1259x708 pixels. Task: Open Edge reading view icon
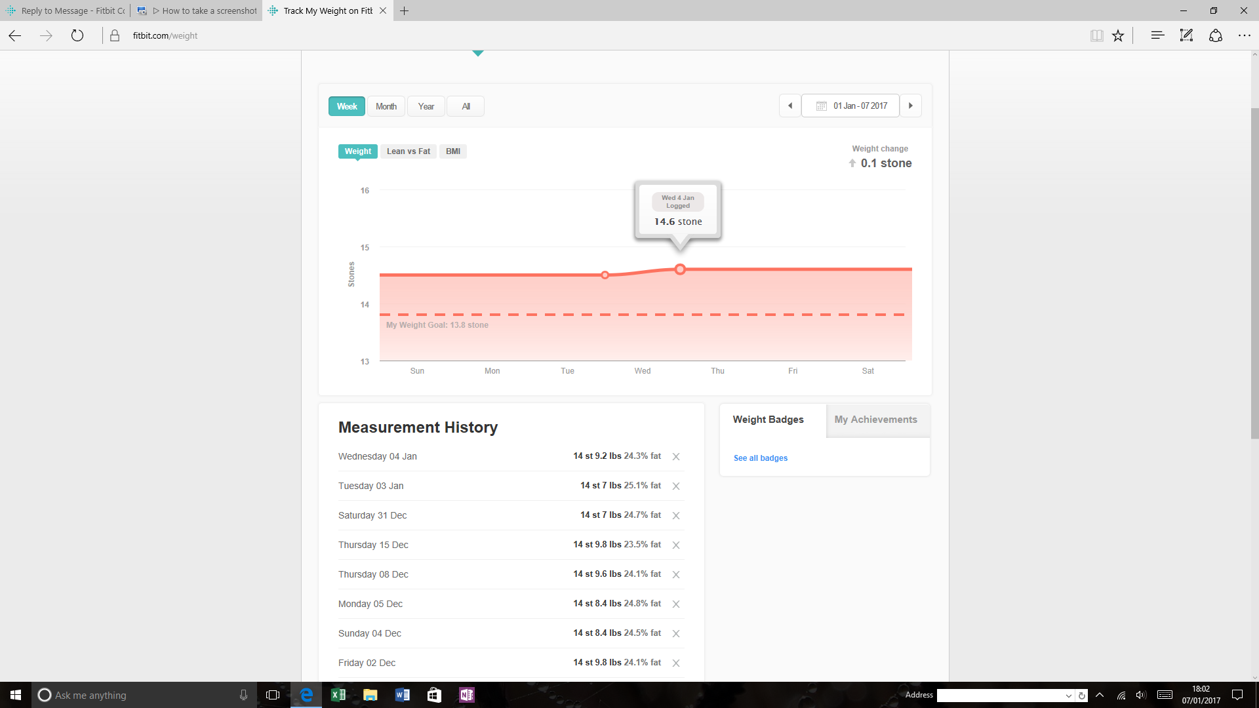[1096, 35]
